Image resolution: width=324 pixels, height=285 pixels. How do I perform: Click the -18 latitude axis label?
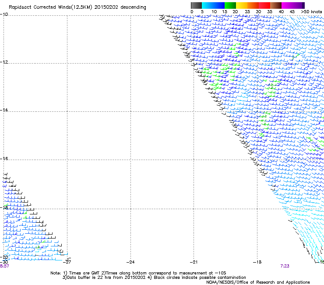click(4, 207)
